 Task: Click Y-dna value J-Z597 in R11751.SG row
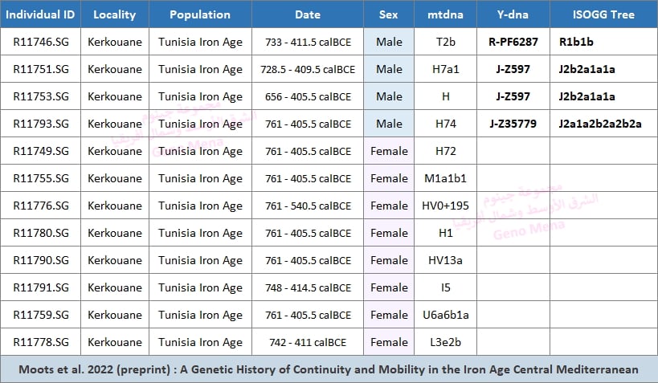[513, 69]
